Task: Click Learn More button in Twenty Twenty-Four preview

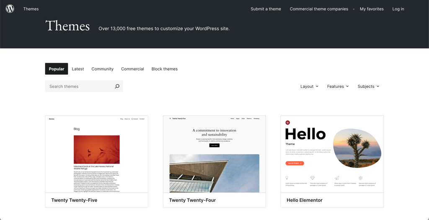Action: point(214,146)
